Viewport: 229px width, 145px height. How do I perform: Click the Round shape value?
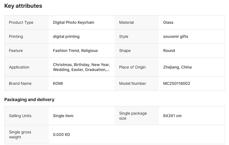(x=169, y=51)
